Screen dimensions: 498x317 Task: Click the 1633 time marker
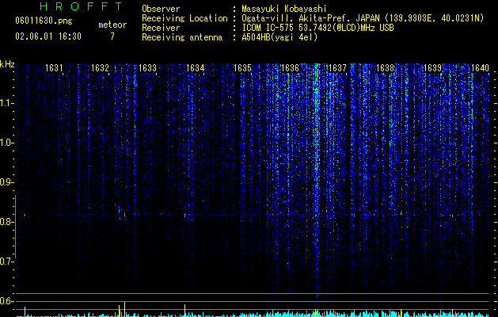[x=148, y=68]
